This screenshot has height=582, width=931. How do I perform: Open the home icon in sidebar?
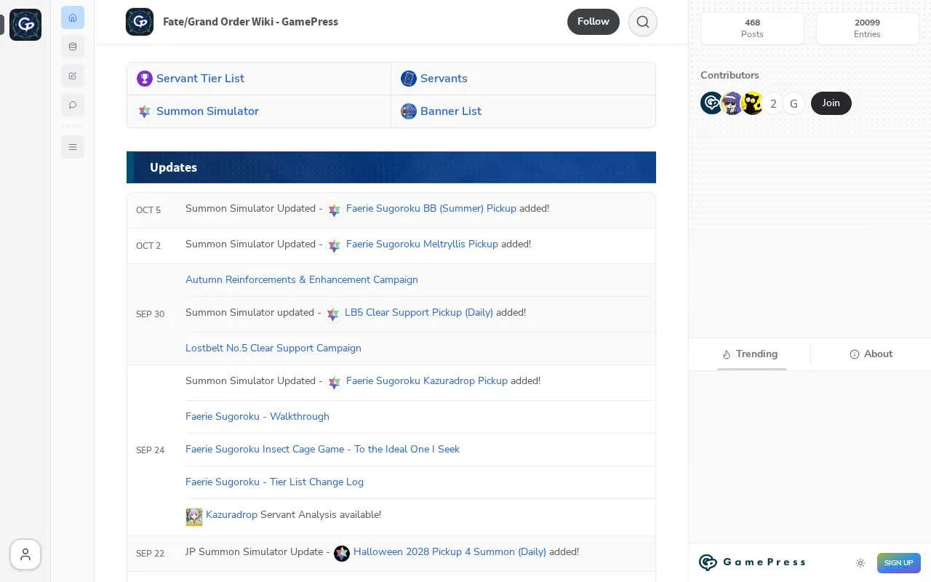tap(73, 17)
